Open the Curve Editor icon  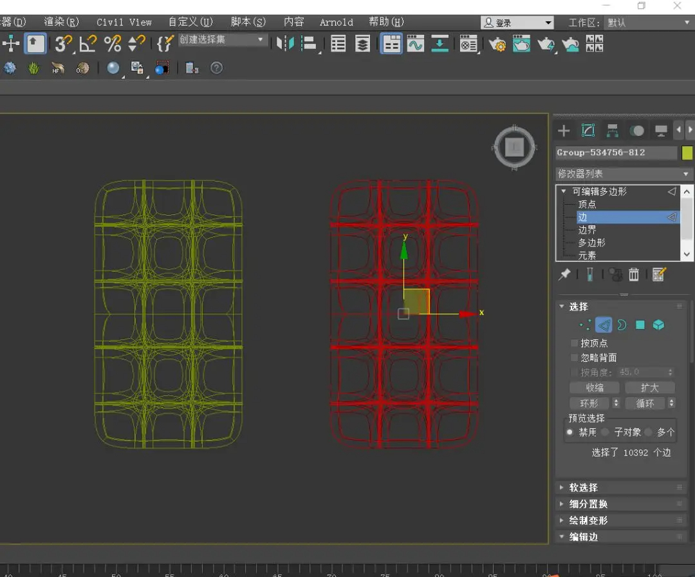(x=416, y=44)
